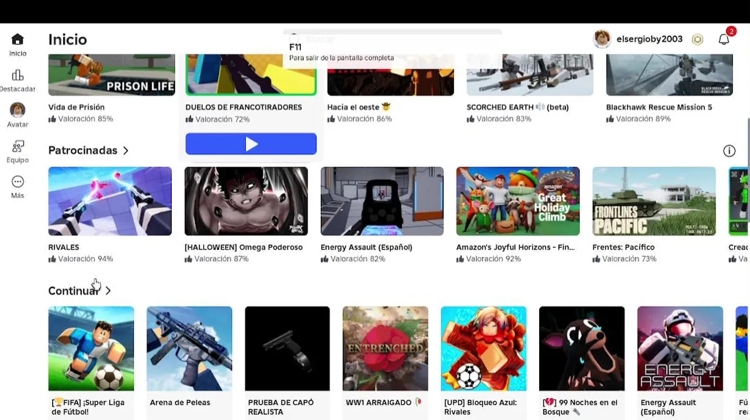The width and height of the screenshot is (750, 420).
Task: Open the Continuar heading link
Action: [74, 290]
